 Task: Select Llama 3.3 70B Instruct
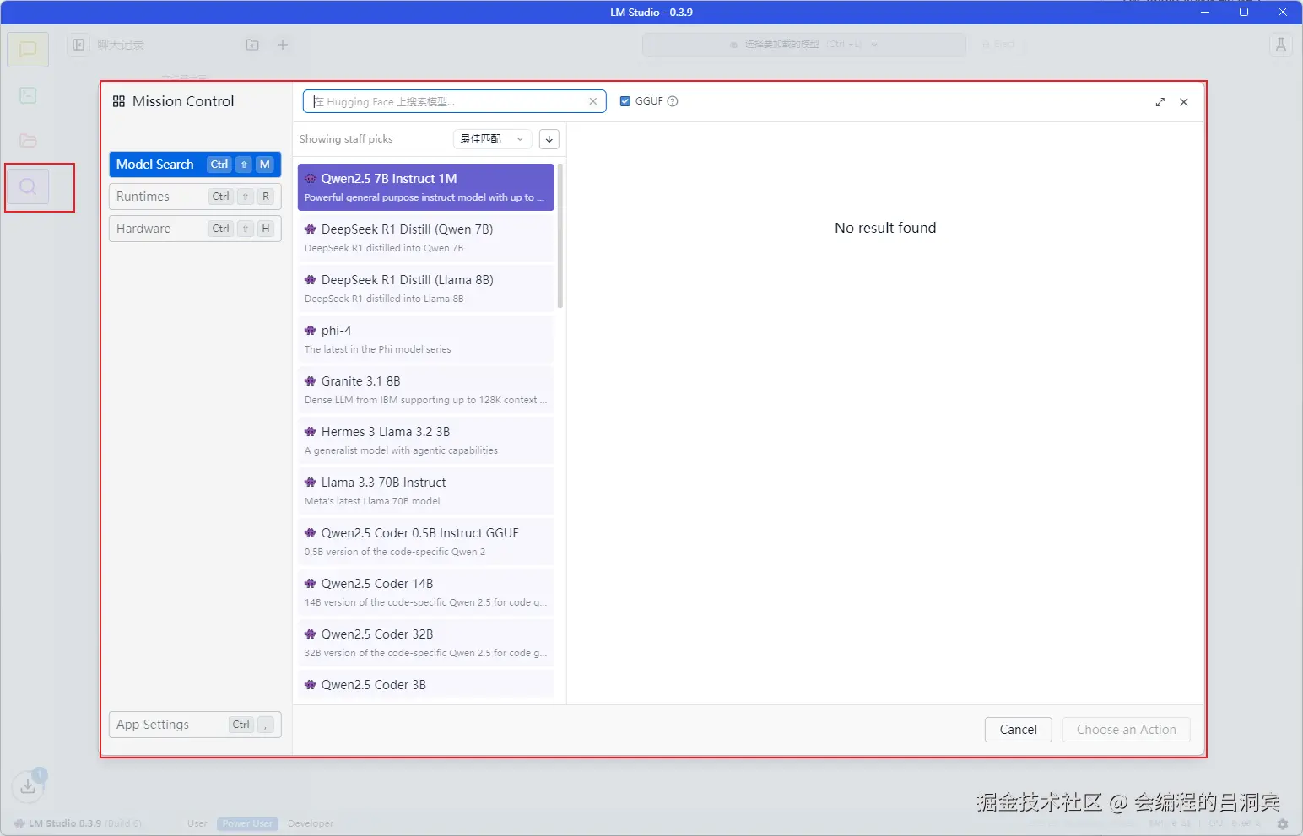pyautogui.click(x=426, y=491)
